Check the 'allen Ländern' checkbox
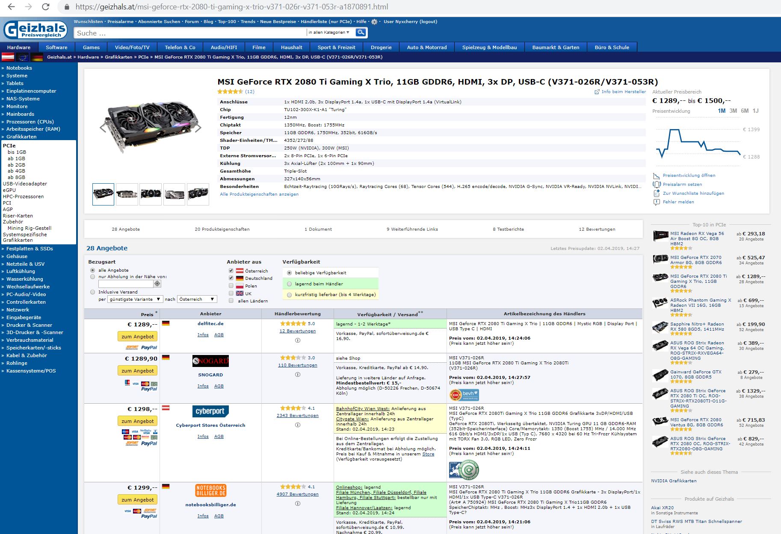Image resolution: width=781 pixels, height=534 pixels. 231,301
